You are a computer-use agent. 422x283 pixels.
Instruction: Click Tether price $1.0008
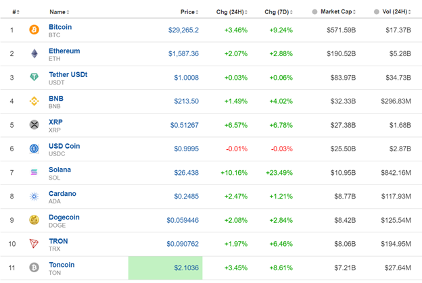(x=186, y=78)
